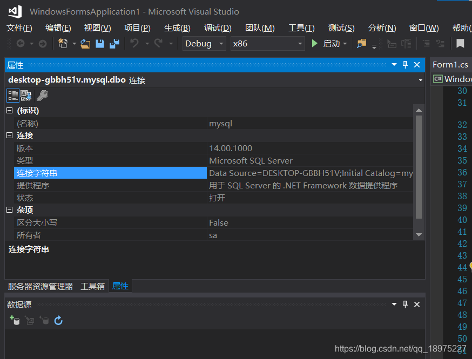Select the 所有者 property row
The image size is (472, 359).
click(213, 235)
